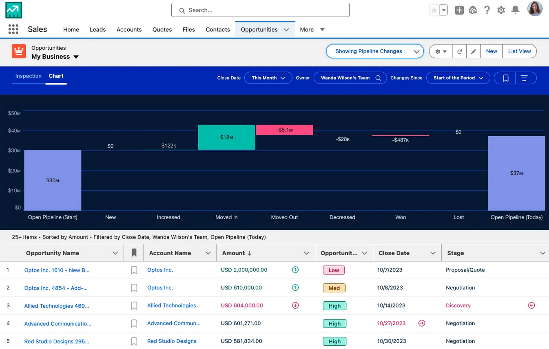The width and height of the screenshot is (549, 349).
Task: Switch to the Inspection tab
Action: coord(29,76)
